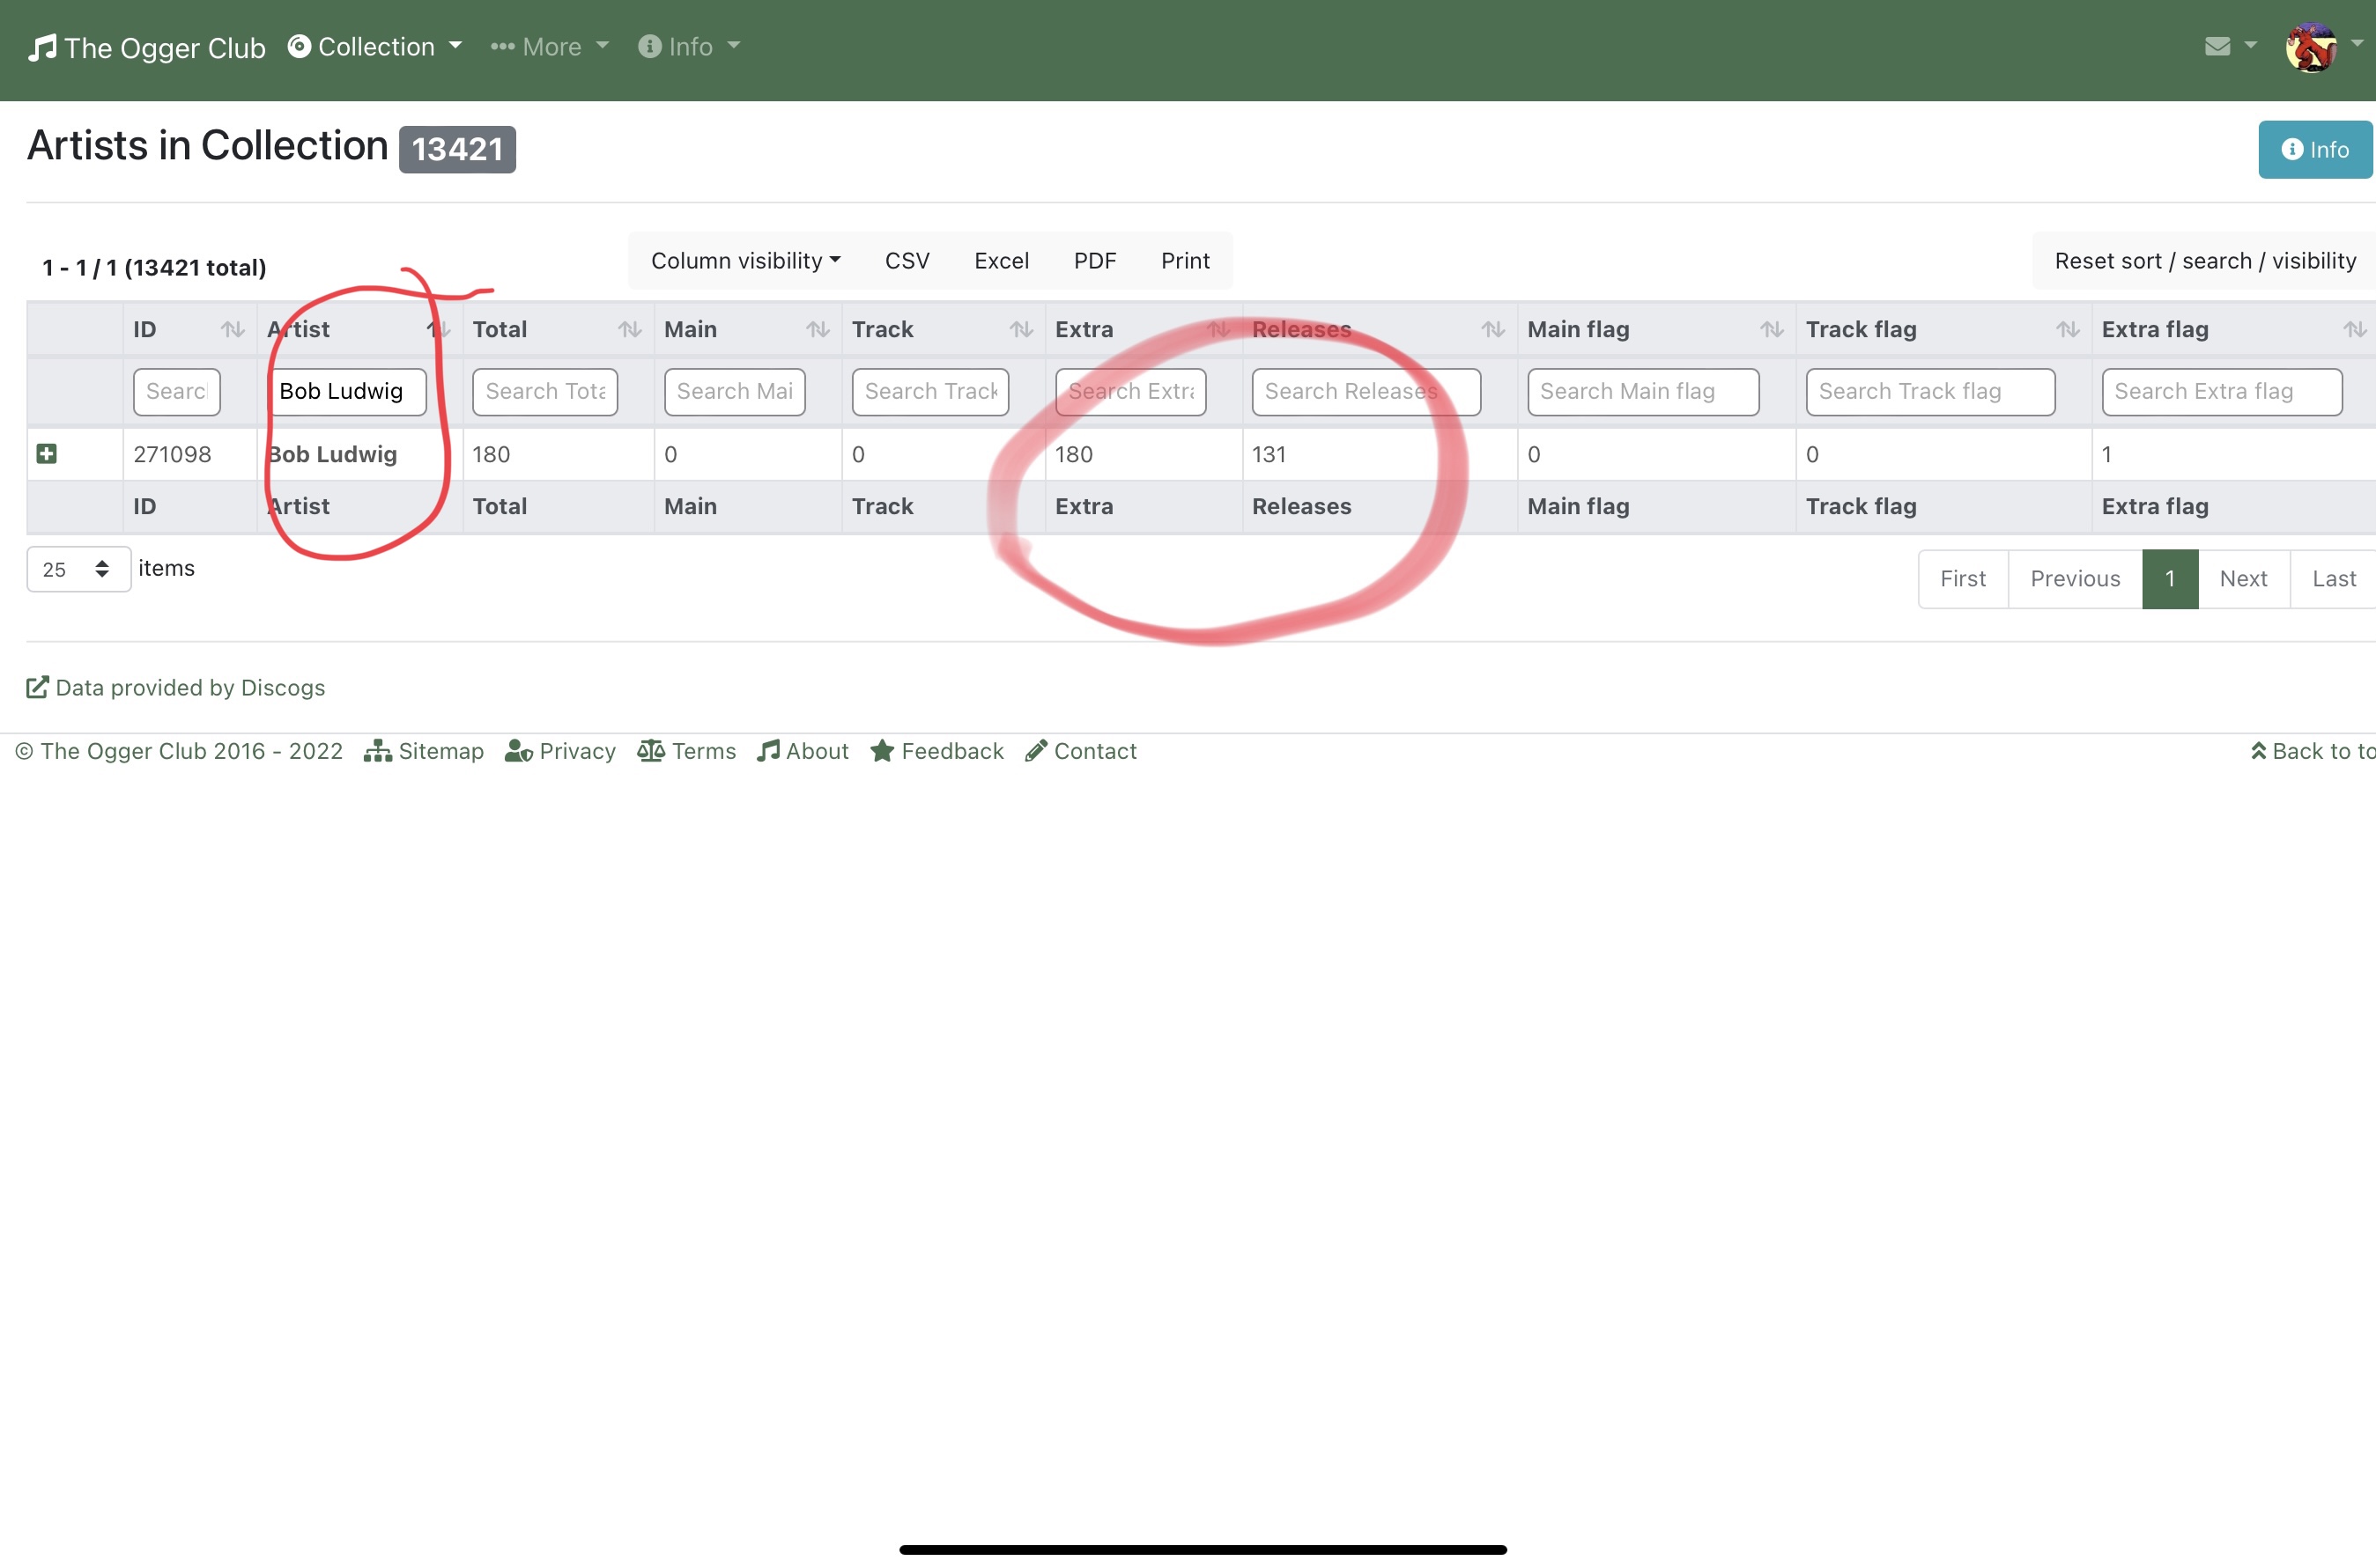Open the More menu
This screenshot has height=1568, width=2376.
(549, 47)
